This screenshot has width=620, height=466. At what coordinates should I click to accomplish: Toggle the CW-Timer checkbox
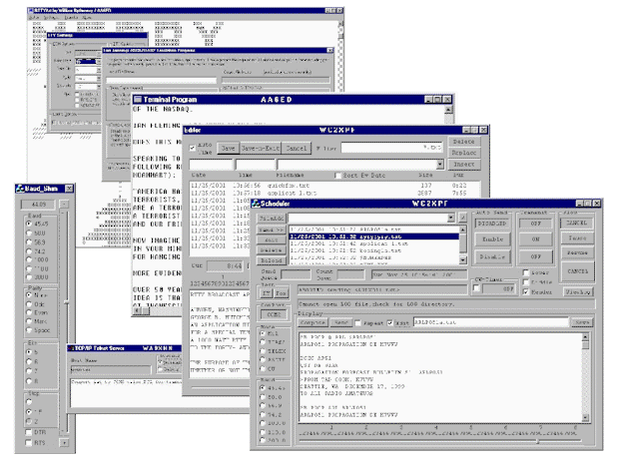(477, 288)
